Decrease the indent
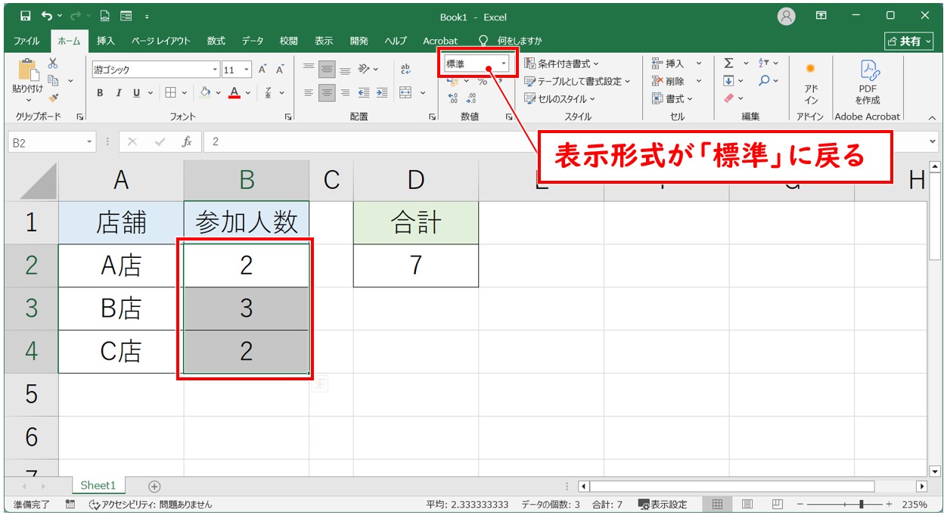 click(x=364, y=92)
